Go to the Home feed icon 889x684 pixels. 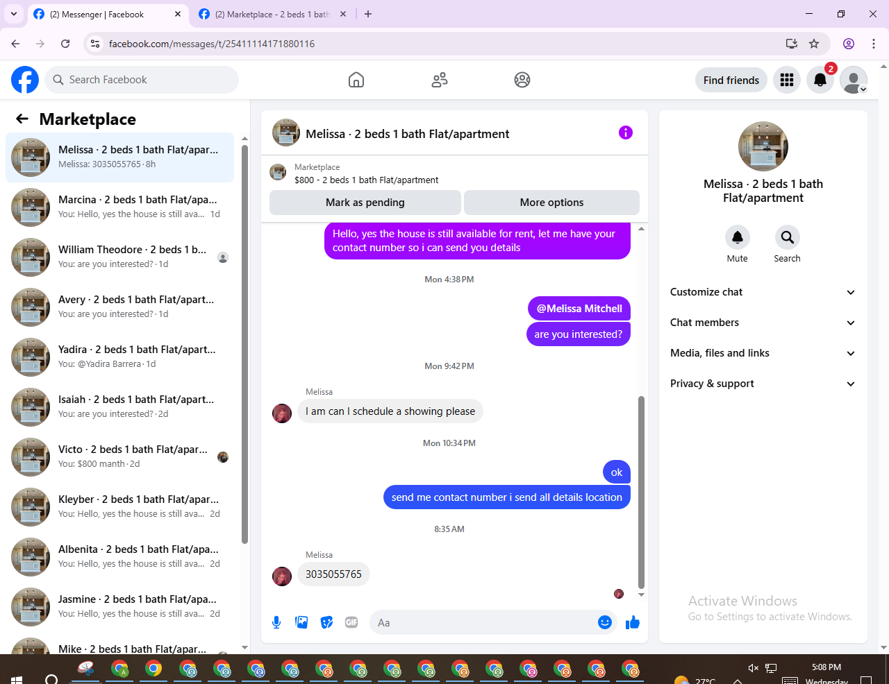tap(356, 80)
